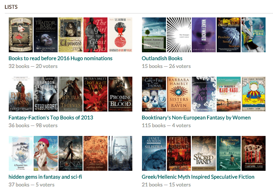The image size is (273, 193).
Task: Click The Daylight War cover
Action: click(x=95, y=94)
